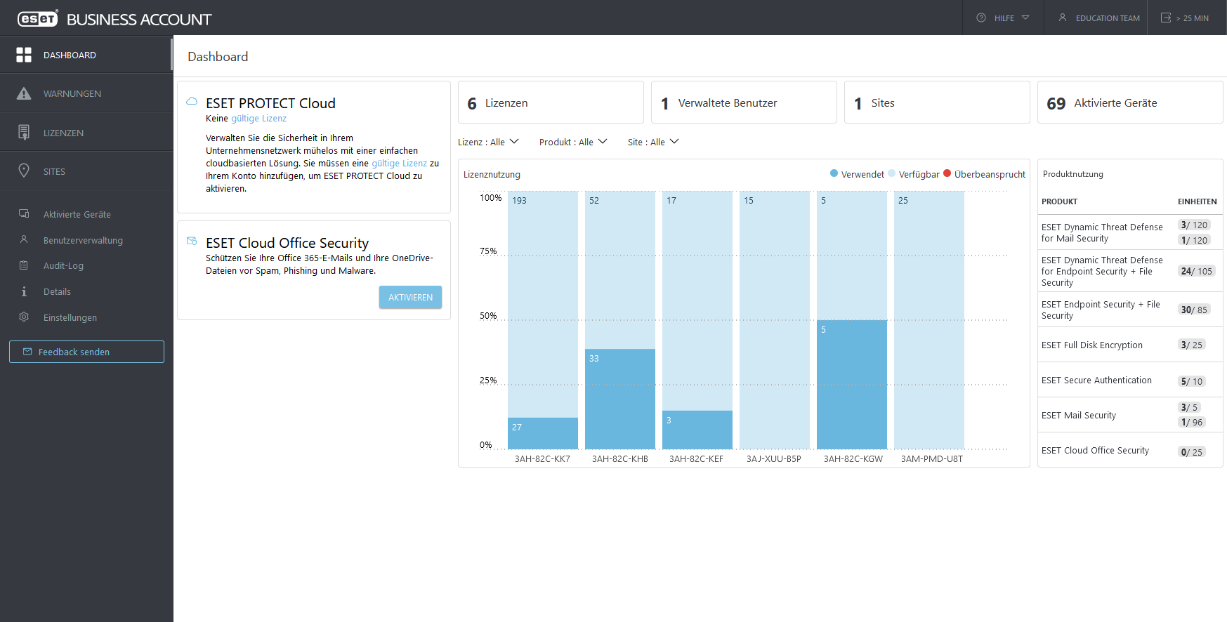Click the ESET logo in header
1227x622 pixels.
(38, 18)
